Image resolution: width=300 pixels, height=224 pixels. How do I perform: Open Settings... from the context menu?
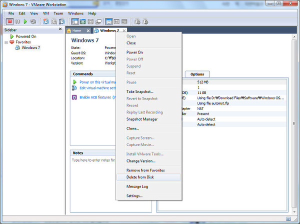tap(149, 195)
